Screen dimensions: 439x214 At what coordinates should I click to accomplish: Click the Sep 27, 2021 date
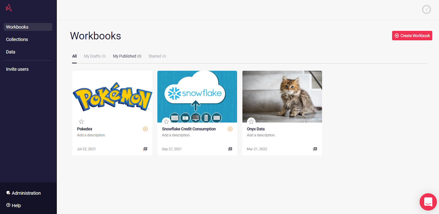coord(172,149)
